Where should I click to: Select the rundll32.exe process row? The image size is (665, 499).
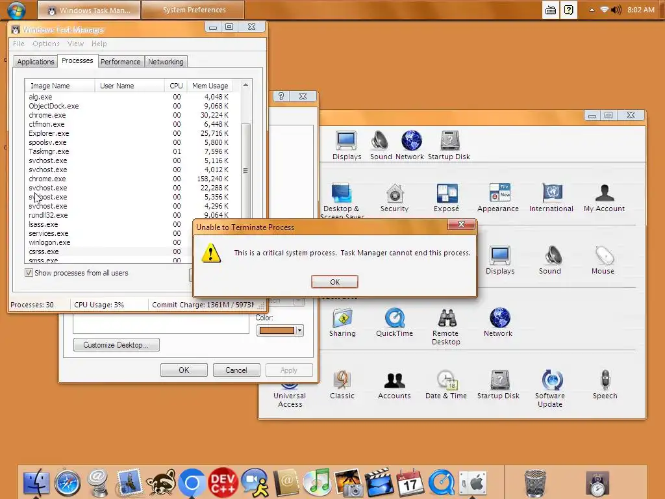132,215
